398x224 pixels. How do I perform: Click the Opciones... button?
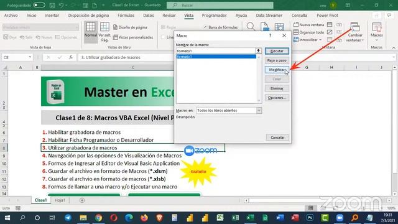(277, 98)
